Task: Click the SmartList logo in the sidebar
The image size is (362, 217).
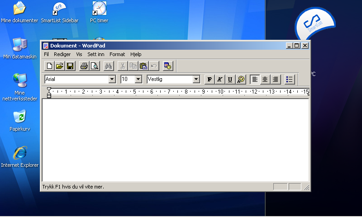Action: coord(315,24)
